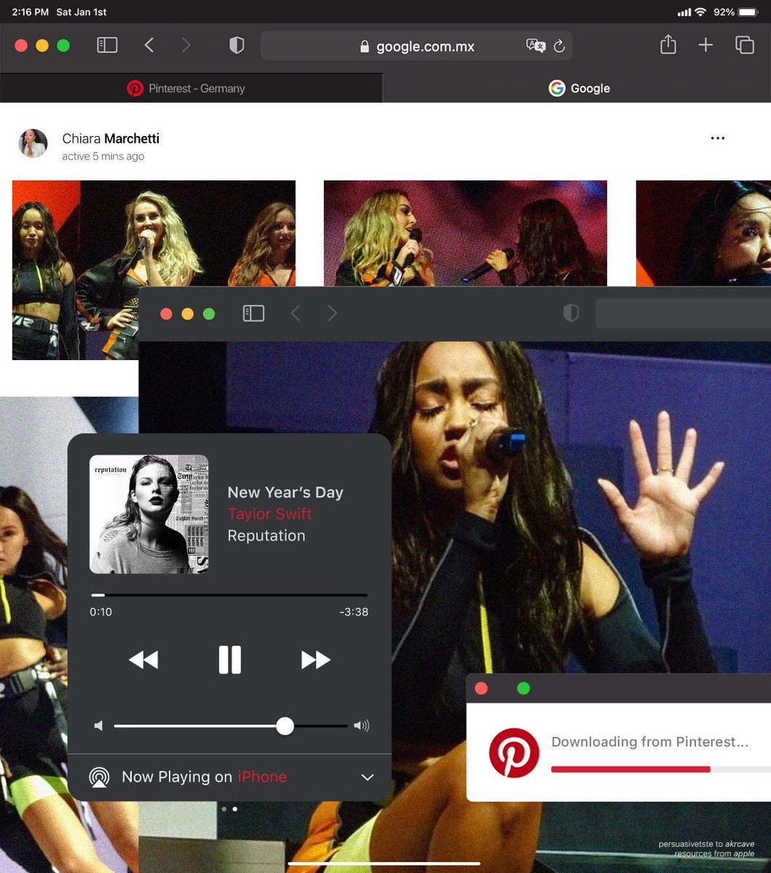
Task: Click the battery status indicator
Action: pos(747,12)
